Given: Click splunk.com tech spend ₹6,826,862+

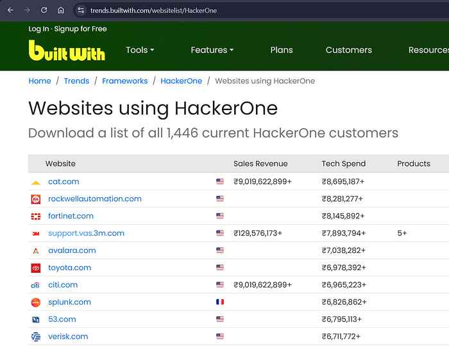Looking at the screenshot, I should point(344,302).
